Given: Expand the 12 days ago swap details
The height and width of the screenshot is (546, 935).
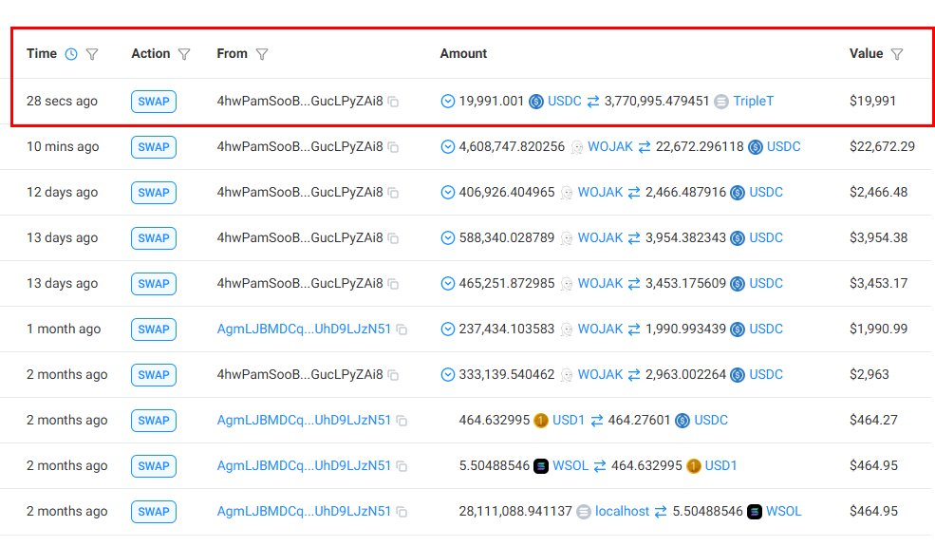Looking at the screenshot, I should point(448,193).
